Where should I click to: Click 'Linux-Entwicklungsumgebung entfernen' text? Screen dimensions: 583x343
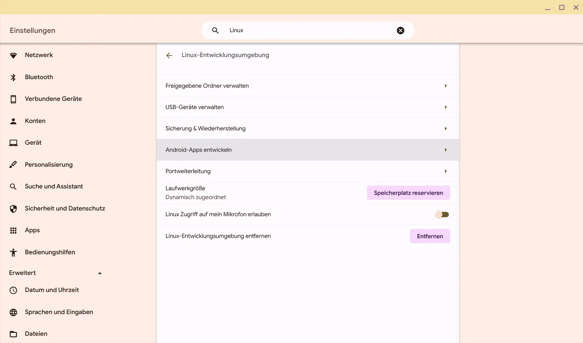218,236
